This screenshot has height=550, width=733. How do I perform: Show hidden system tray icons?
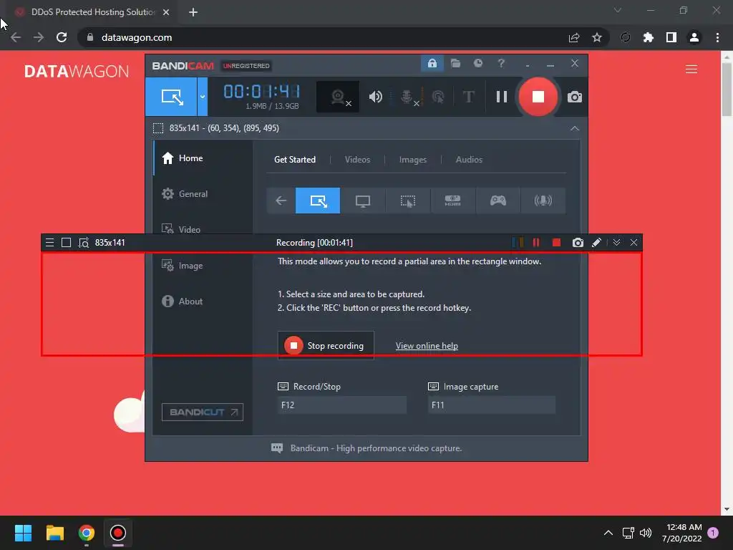click(x=608, y=533)
